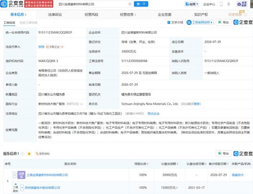253x194 pixels.
Task: Switch to 知识产权 tab
Action: coord(201,15)
